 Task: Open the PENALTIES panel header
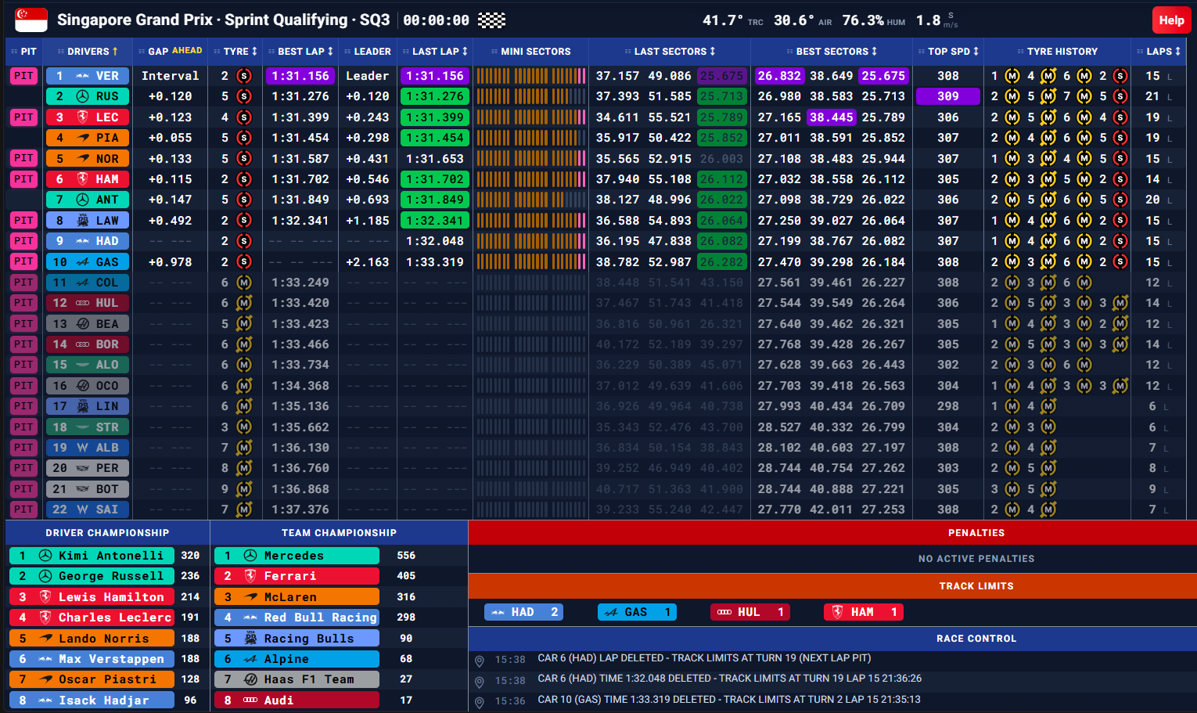[x=832, y=533]
